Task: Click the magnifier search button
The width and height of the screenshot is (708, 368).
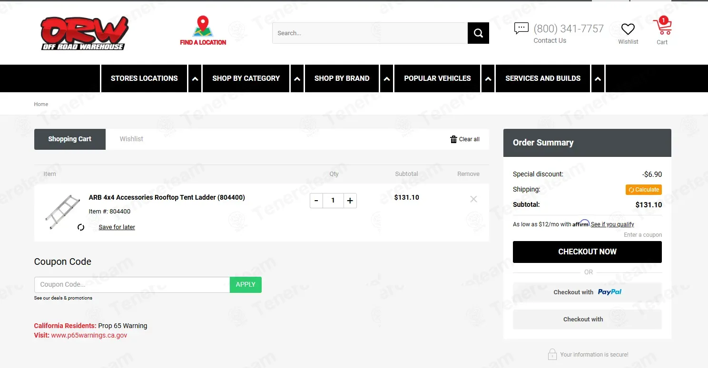Action: (478, 33)
